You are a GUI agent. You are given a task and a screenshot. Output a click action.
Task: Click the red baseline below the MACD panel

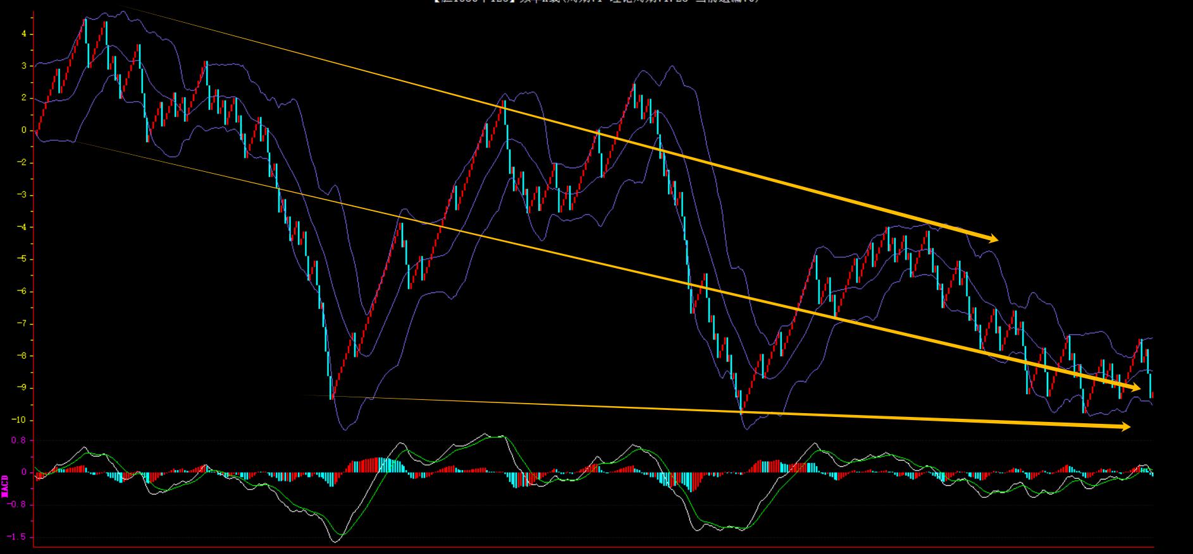[593, 547]
